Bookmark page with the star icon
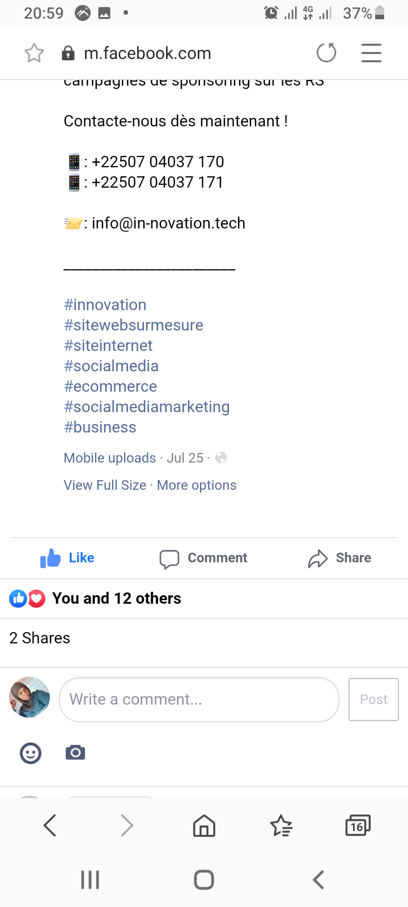The height and width of the screenshot is (907, 408). [34, 53]
